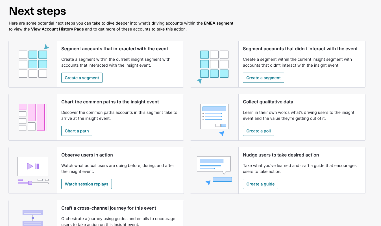Click 'Segment accounts that interacted with the event' heading

pyautogui.click(x=115, y=49)
